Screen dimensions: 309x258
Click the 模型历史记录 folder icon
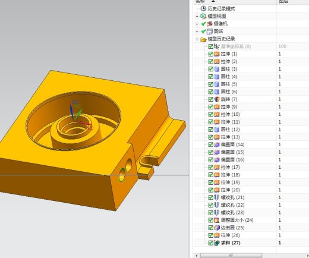coord(203,39)
